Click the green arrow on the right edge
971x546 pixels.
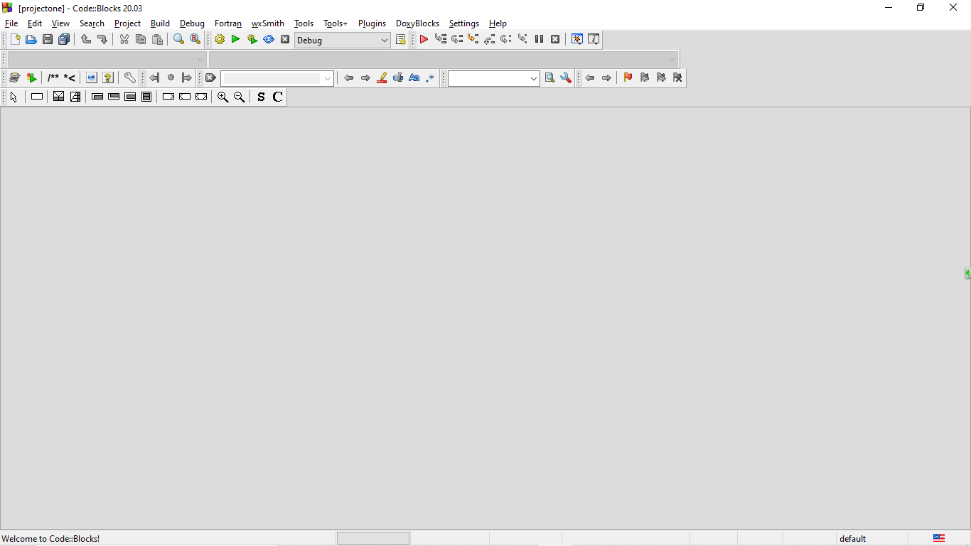(967, 273)
